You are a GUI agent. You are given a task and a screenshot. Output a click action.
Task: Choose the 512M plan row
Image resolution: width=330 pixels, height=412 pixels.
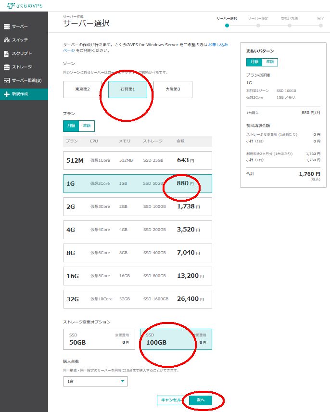[137, 160]
